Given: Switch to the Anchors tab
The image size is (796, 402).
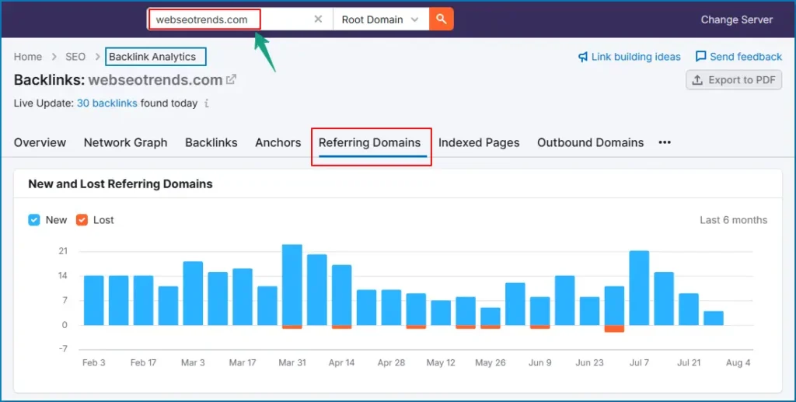Looking at the screenshot, I should coord(278,142).
